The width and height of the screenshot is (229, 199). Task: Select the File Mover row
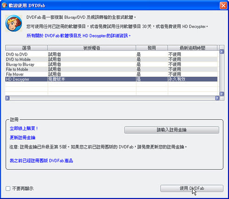tap(111, 74)
